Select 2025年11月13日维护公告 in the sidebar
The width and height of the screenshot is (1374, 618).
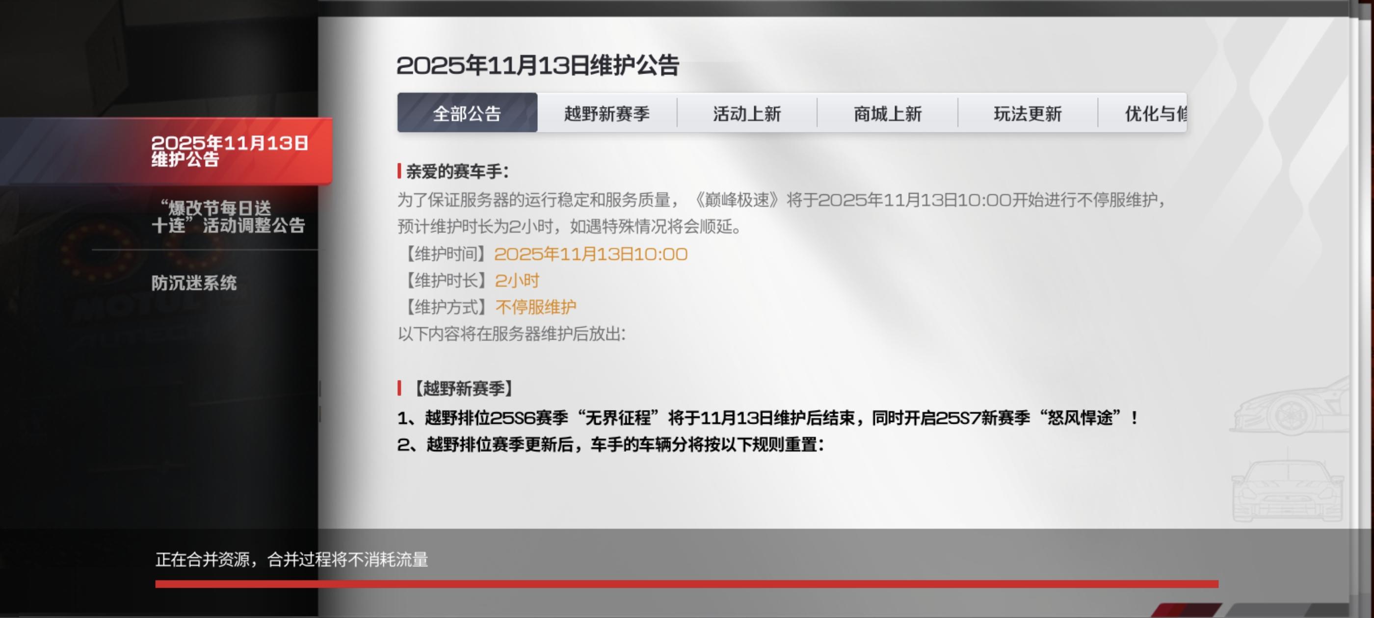pos(229,151)
